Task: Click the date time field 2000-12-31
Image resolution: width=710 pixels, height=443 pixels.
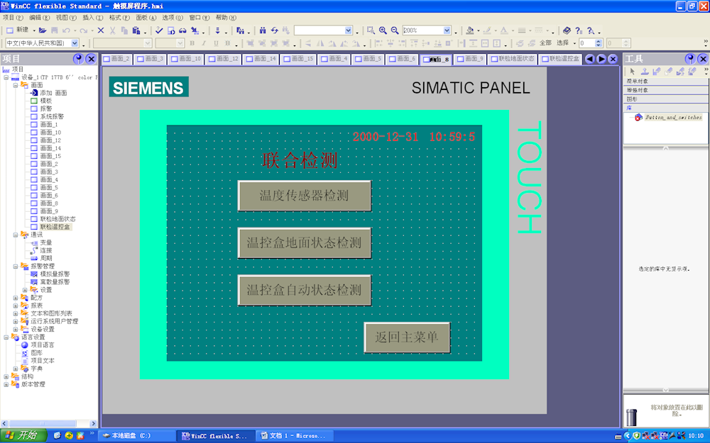Action: pyautogui.click(x=413, y=137)
